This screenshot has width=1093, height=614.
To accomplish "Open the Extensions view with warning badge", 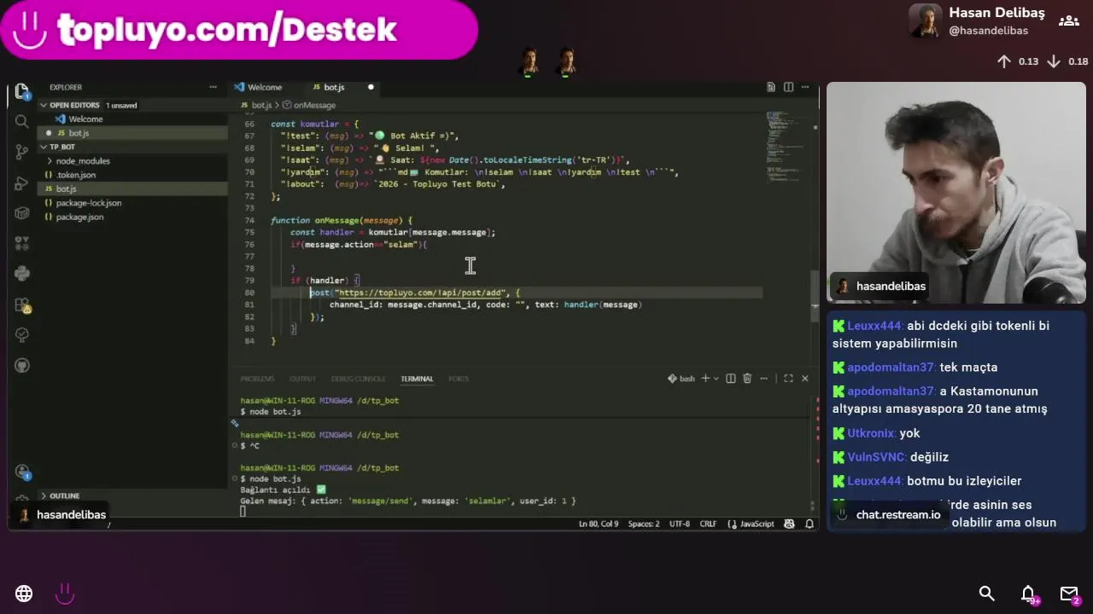I will (x=22, y=304).
